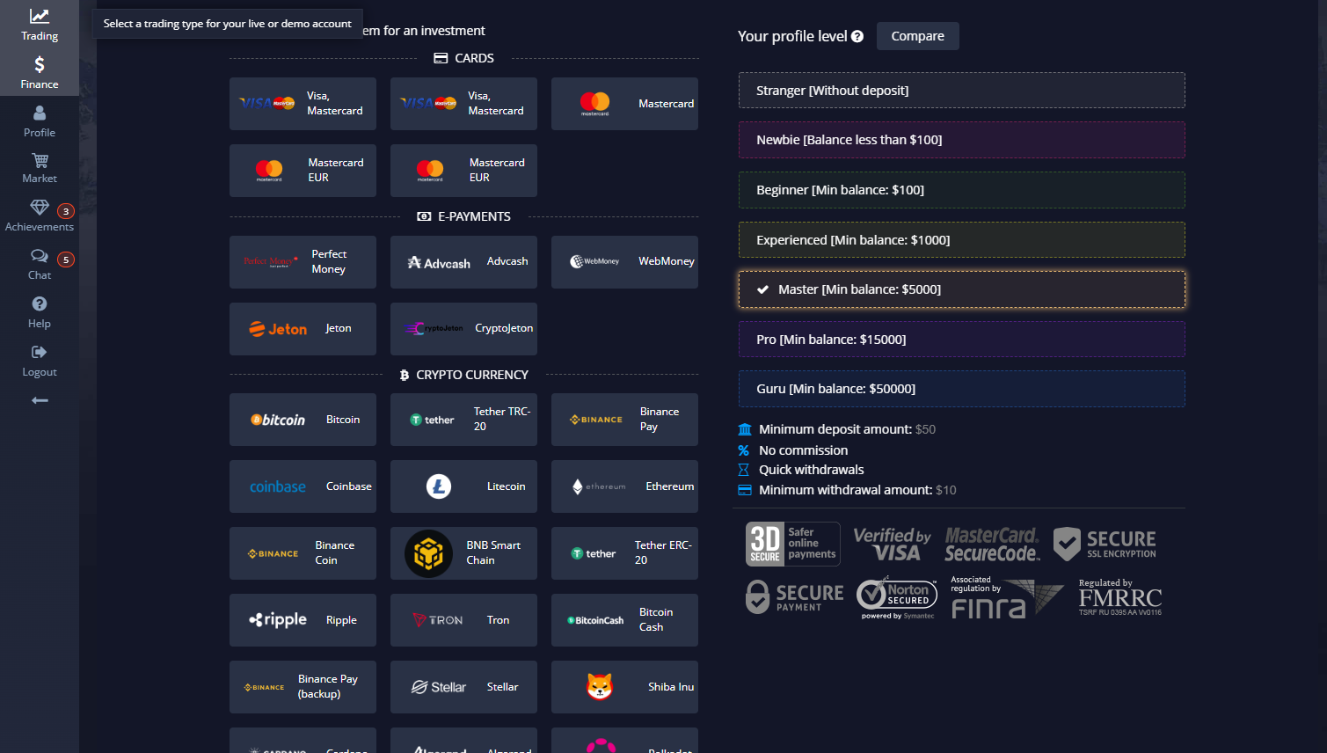This screenshot has width=1327, height=753.
Task: Click the Secure Payment lock badge
Action: pos(795,597)
